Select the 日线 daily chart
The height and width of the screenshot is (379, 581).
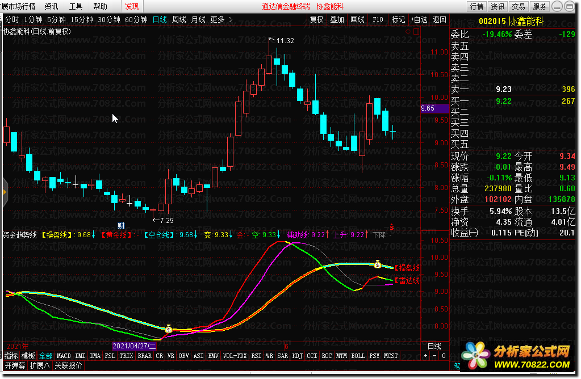click(160, 20)
